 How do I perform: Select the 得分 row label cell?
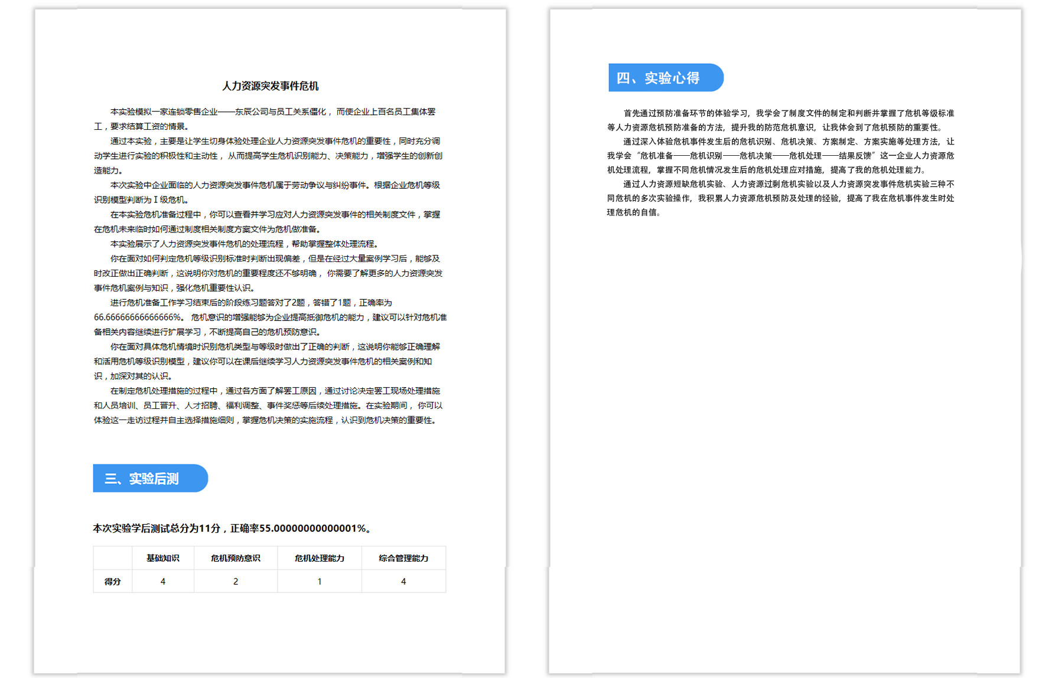(112, 582)
